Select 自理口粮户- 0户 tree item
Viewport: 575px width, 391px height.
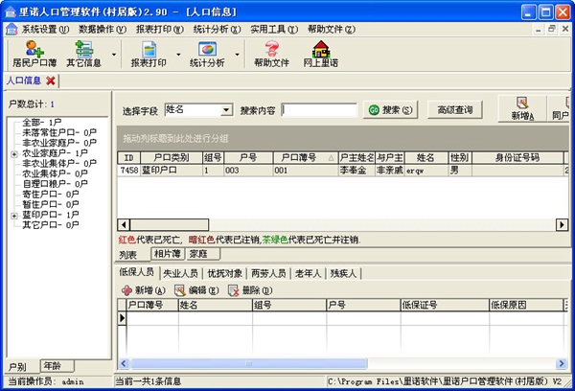[x=55, y=184]
